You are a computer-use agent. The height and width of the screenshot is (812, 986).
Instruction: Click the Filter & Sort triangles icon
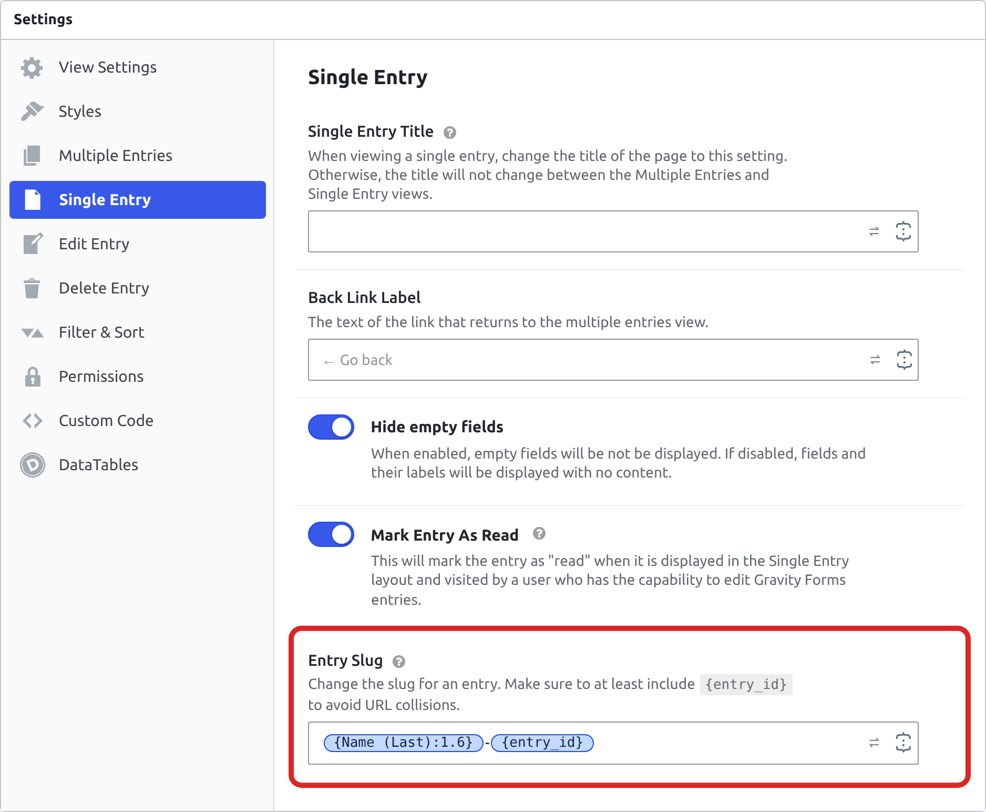(x=33, y=333)
